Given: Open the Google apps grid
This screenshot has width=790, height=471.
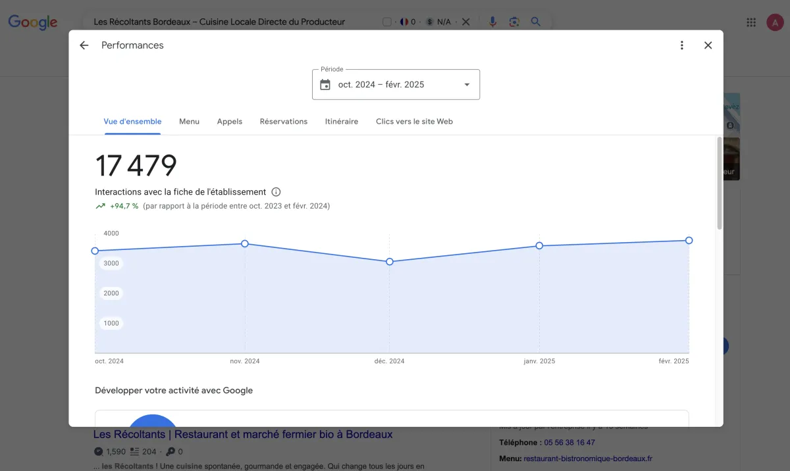Looking at the screenshot, I should [751, 22].
